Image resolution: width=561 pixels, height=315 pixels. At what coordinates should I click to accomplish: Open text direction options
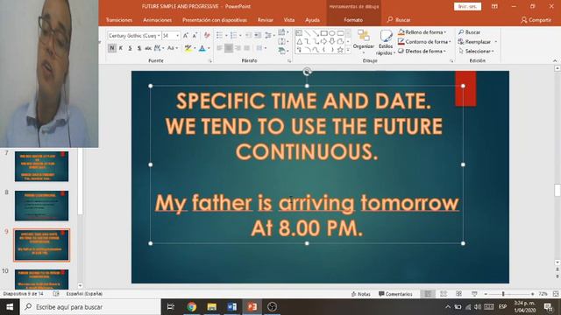pos(282,32)
